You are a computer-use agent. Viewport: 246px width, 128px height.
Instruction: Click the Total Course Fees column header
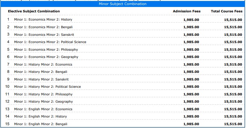point(226,11)
